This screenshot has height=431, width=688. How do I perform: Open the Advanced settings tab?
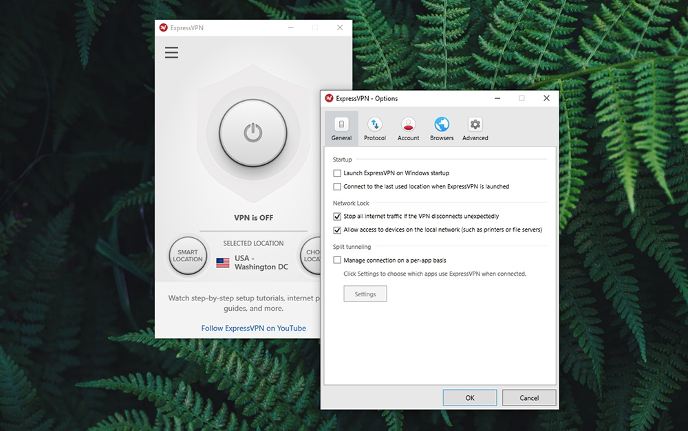pyautogui.click(x=475, y=128)
